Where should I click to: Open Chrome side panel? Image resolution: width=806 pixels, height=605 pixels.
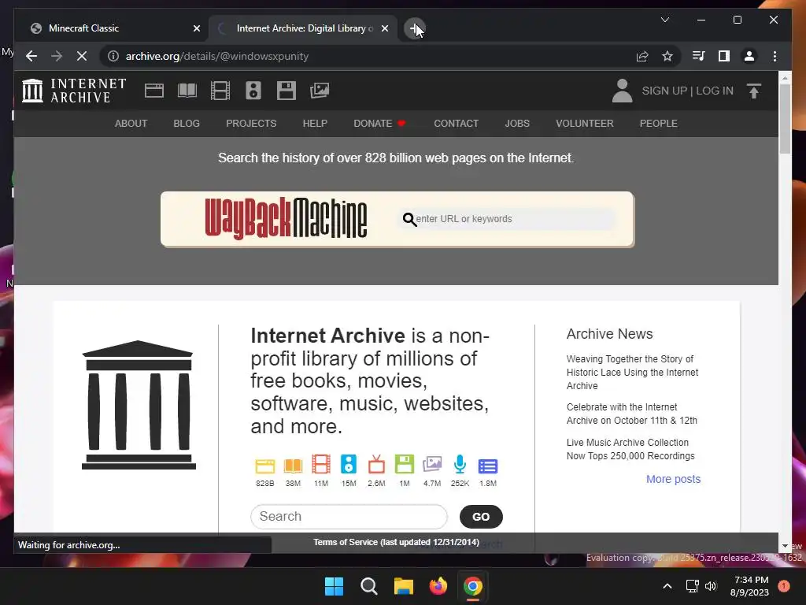tap(724, 56)
